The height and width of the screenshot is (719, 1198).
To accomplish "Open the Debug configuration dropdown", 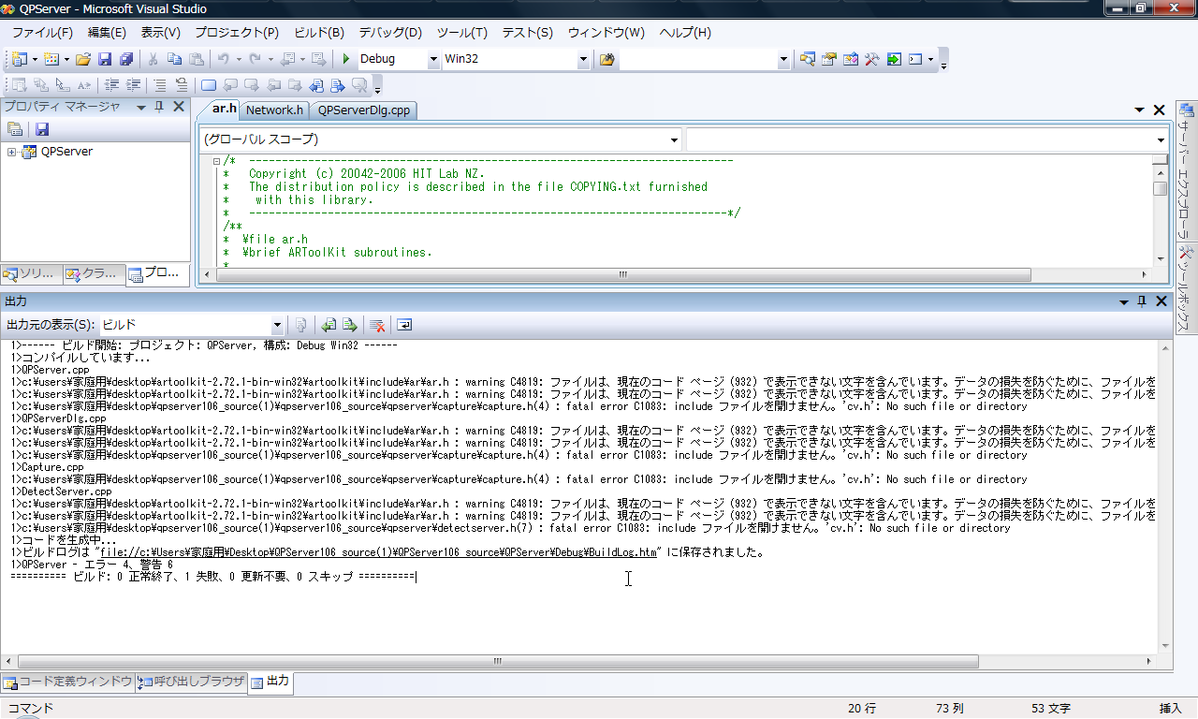I will click(433, 59).
